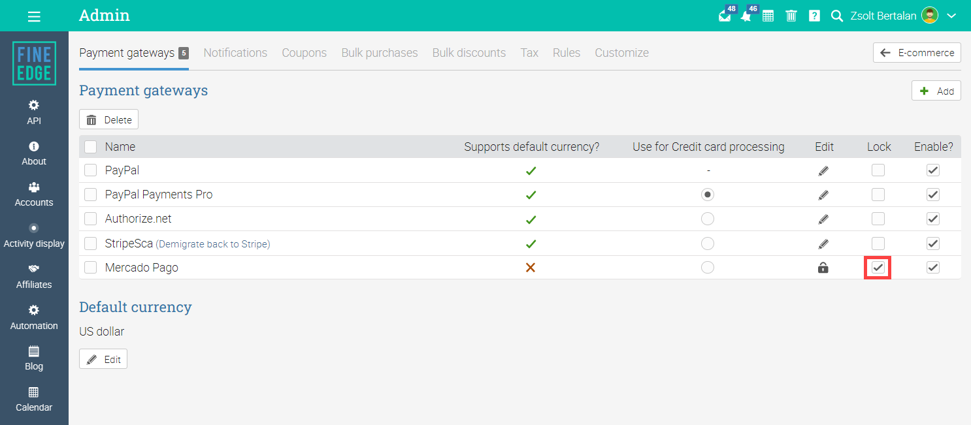This screenshot has width=971, height=425.
Task: Switch to the Bulk purchases tab
Action: coord(380,53)
